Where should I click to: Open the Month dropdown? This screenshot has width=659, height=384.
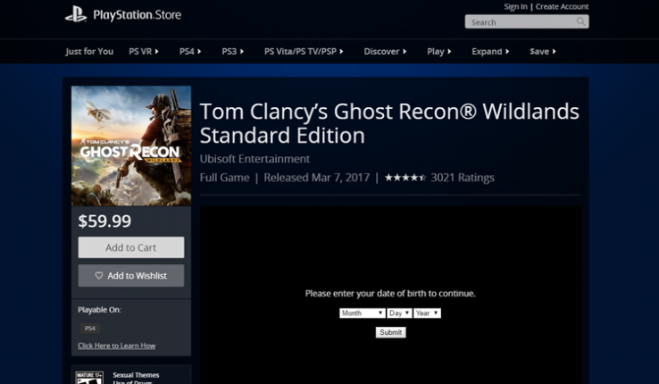pos(363,313)
